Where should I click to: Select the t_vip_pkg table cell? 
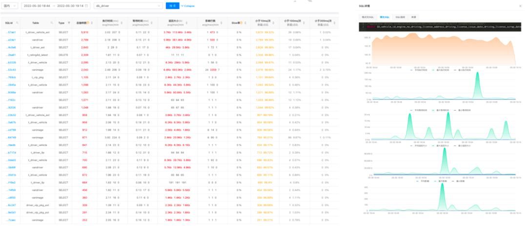(37, 77)
